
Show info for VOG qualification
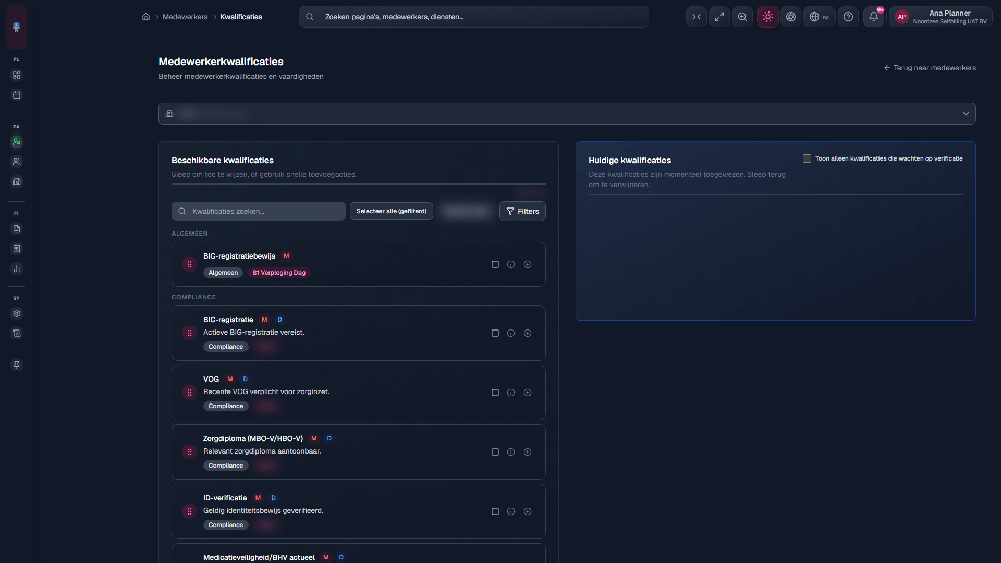click(x=511, y=393)
